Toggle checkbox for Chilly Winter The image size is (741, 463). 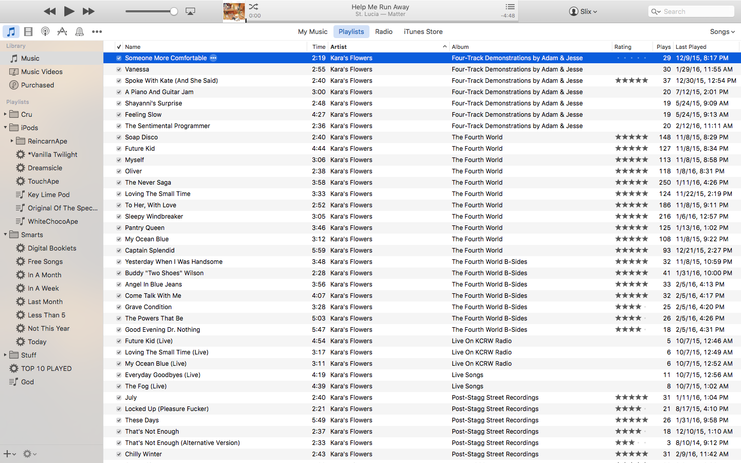(x=119, y=454)
